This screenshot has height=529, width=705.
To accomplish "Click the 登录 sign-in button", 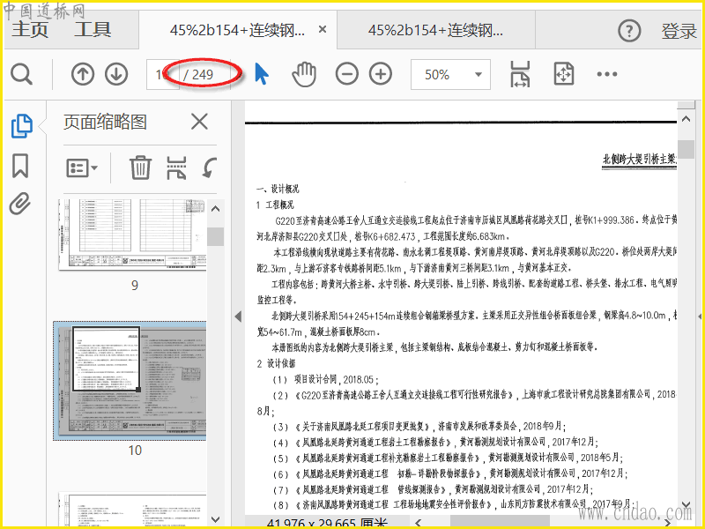I will tap(679, 31).
